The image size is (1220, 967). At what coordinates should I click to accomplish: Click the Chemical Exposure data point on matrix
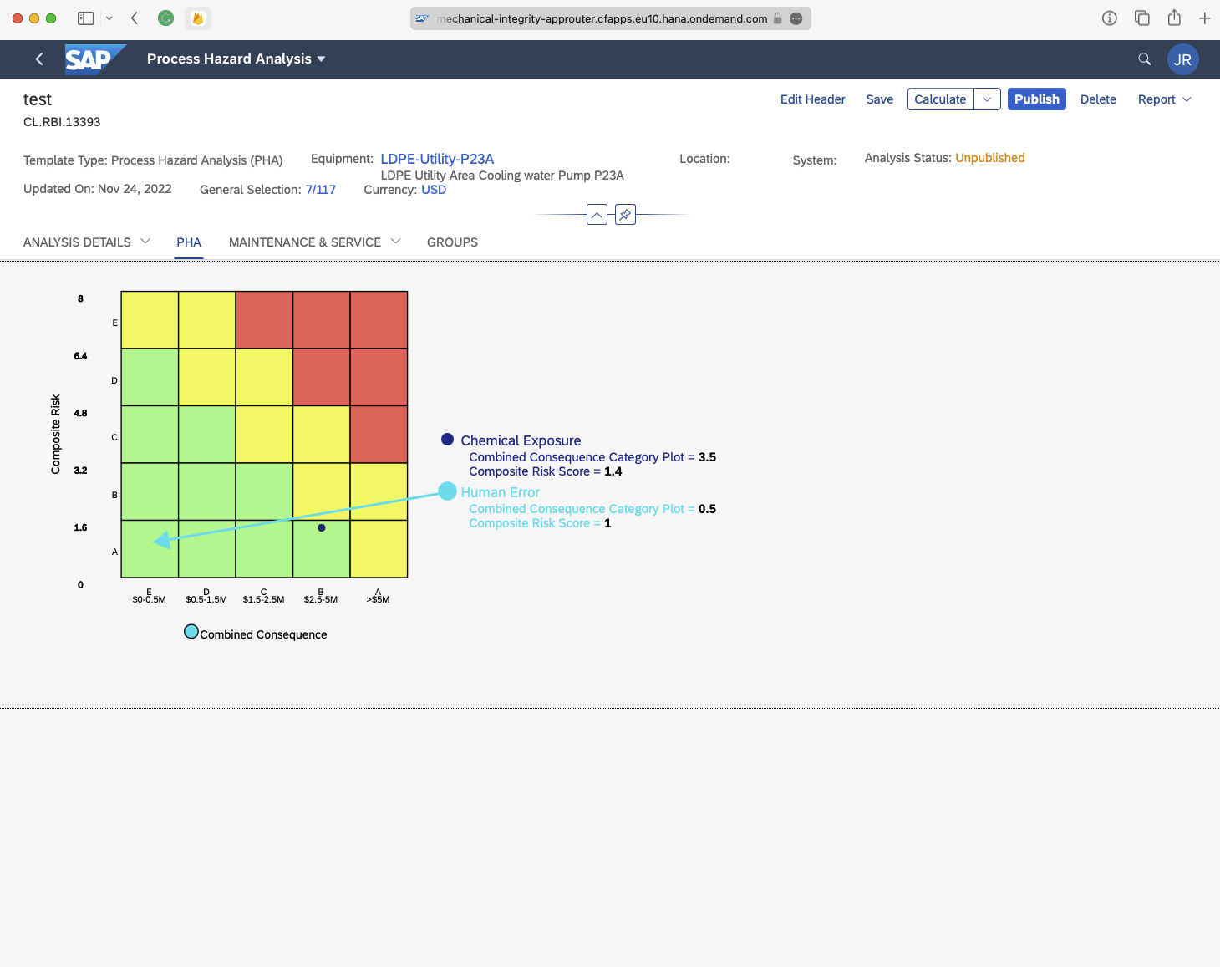(x=322, y=527)
